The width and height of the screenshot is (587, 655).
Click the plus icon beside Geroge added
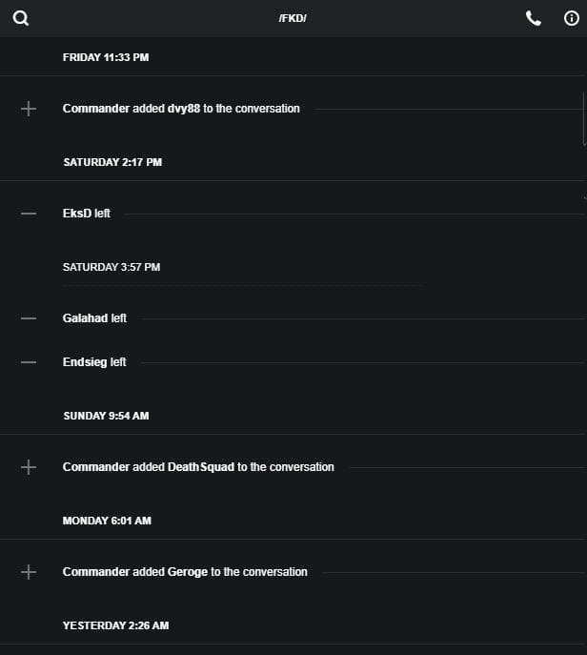click(29, 572)
